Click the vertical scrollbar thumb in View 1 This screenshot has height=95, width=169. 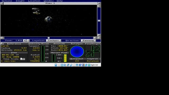pyautogui.click(x=99, y=21)
